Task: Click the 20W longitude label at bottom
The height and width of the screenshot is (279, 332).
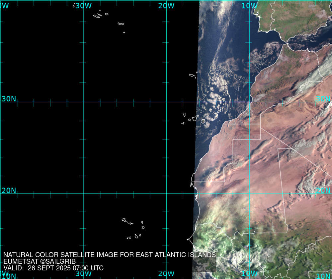Action: 166,274
